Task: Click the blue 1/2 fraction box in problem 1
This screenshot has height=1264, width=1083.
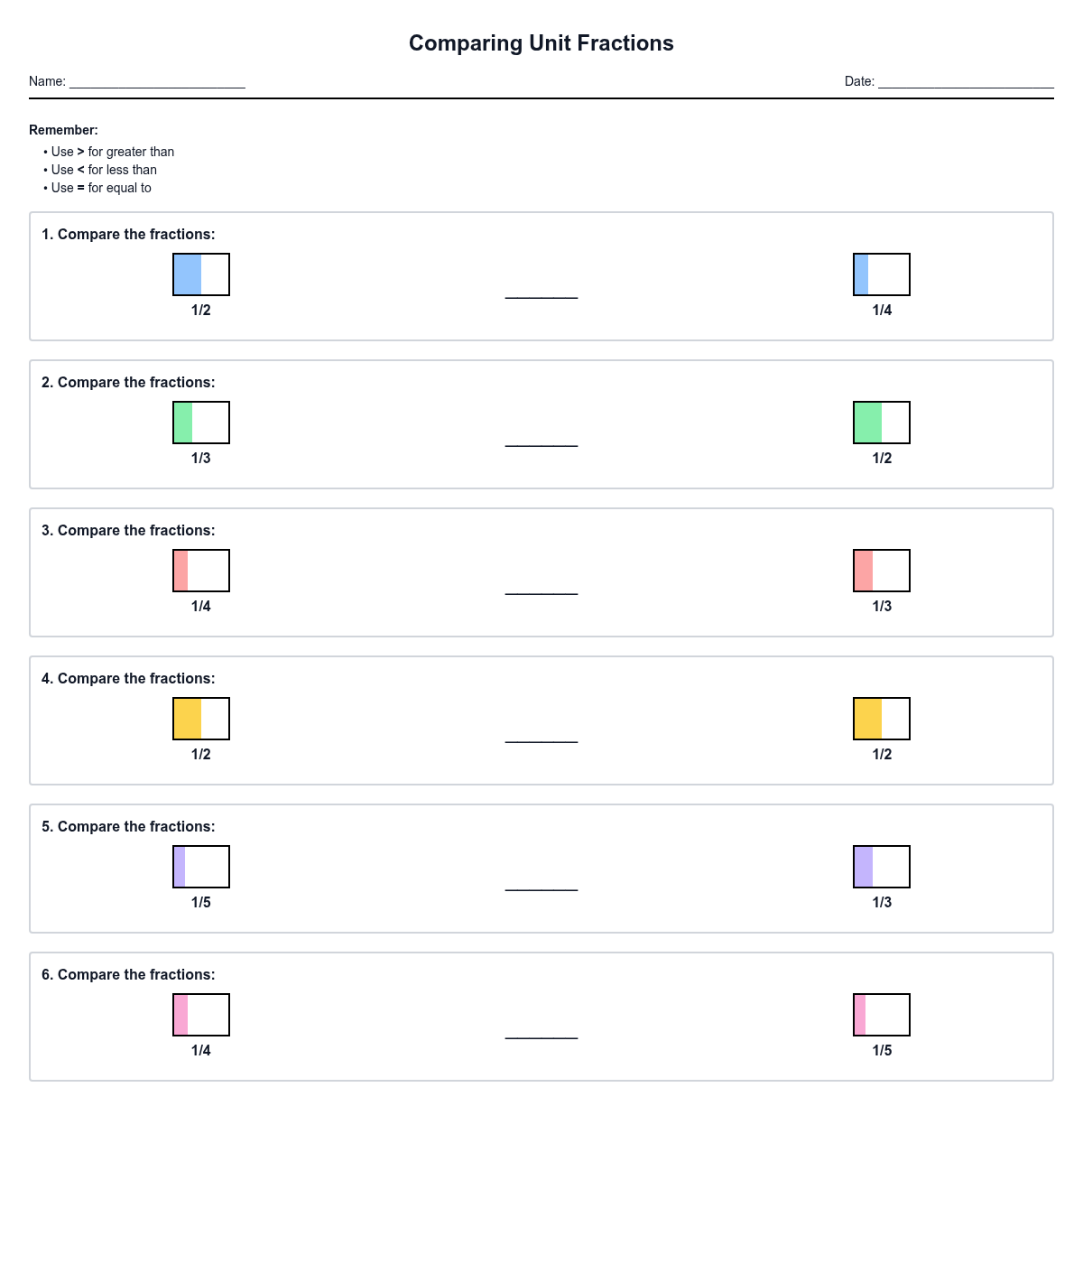Action: pyautogui.click(x=201, y=274)
